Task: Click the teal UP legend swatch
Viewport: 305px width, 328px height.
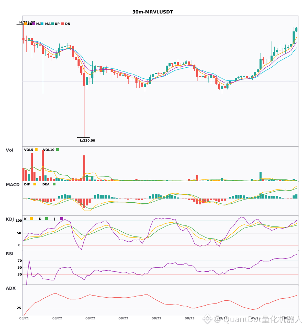Action: pyautogui.click(x=52, y=24)
